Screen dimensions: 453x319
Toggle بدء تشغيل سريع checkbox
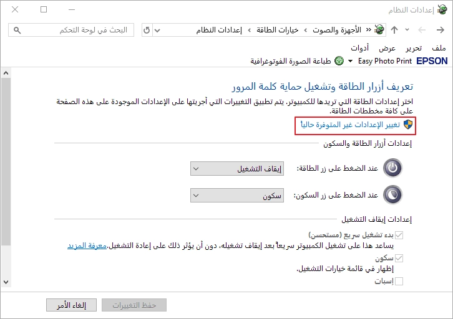click(x=399, y=235)
